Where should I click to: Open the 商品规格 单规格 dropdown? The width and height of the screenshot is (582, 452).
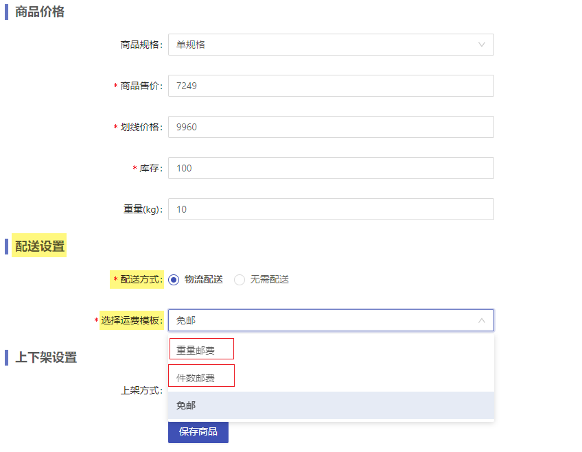[331, 45]
